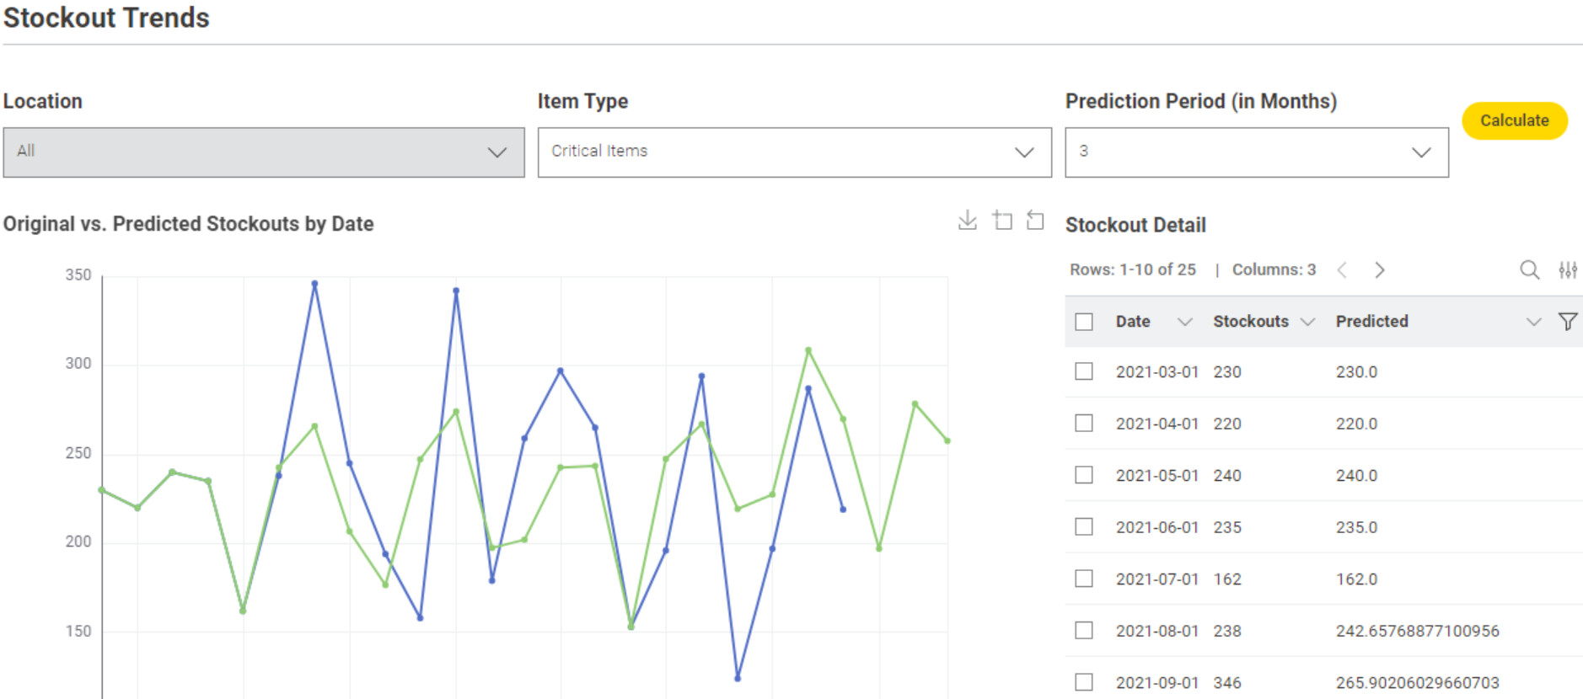Check the row for 2021-03-01
Viewport: 1583px width, 699px height.
coord(1084,371)
